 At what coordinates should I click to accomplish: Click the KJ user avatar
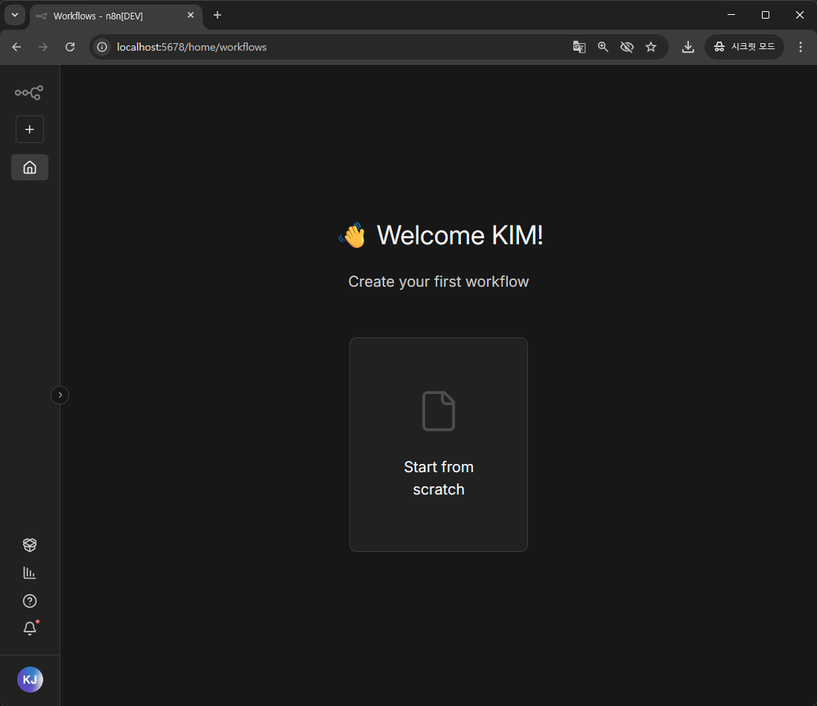point(30,679)
